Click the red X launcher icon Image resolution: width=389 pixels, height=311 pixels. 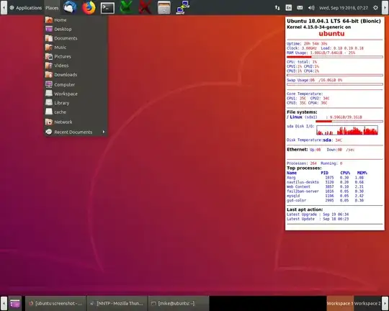145,7
